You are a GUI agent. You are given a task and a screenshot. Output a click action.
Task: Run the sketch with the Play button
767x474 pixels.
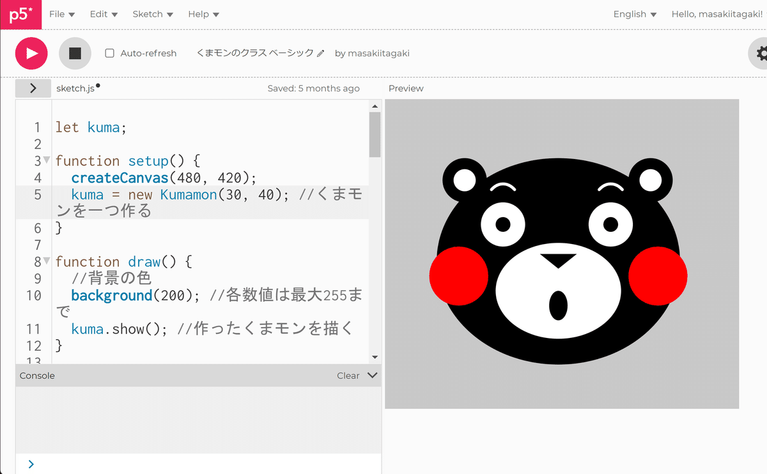tap(31, 53)
